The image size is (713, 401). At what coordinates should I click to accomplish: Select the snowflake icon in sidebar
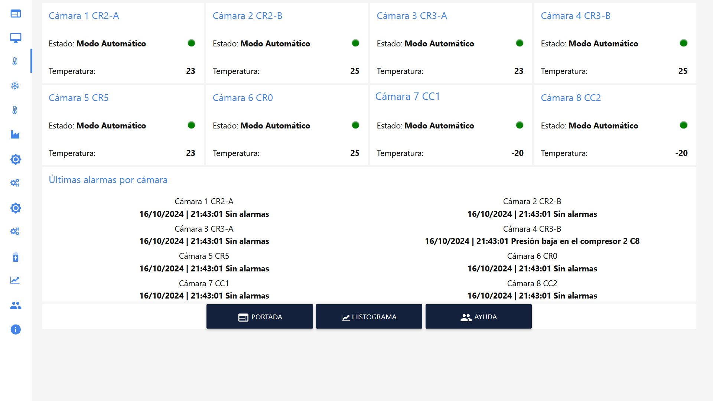[15, 86]
